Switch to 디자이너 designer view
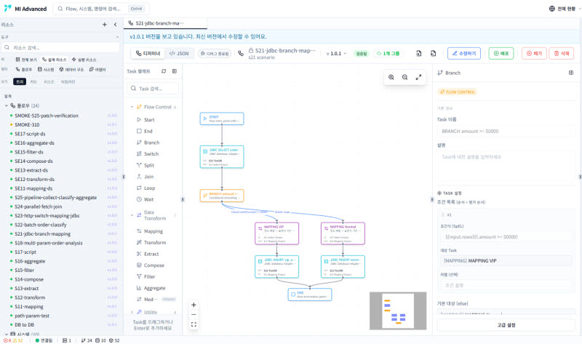Screen dimensions: 582x344 click(x=148, y=53)
